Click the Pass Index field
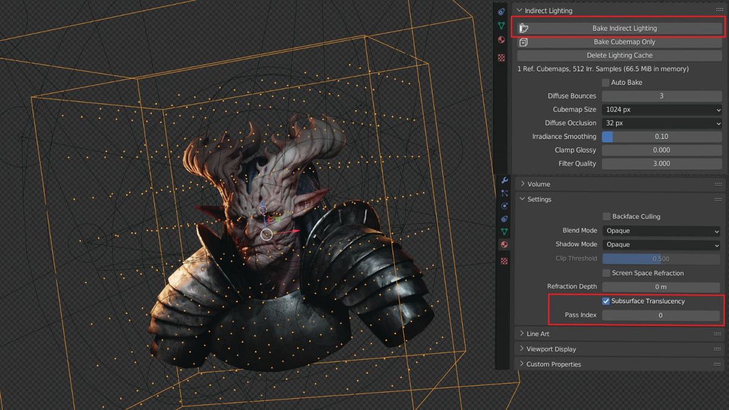Viewport: 729px width, 410px height. click(x=662, y=315)
